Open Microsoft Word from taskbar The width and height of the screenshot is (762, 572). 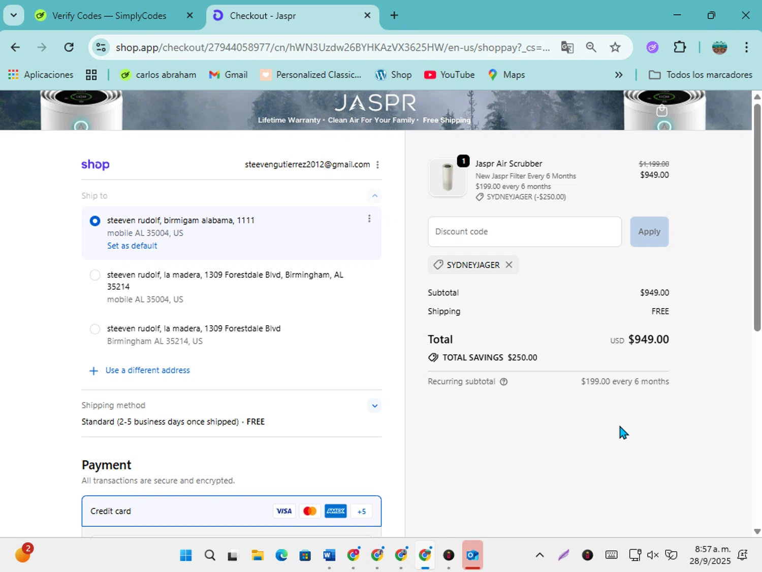[x=329, y=555]
